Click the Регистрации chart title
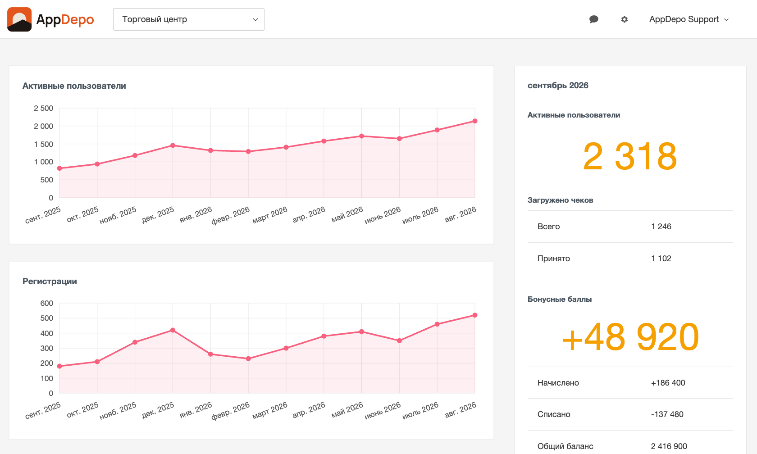Image resolution: width=757 pixels, height=454 pixels. point(50,281)
